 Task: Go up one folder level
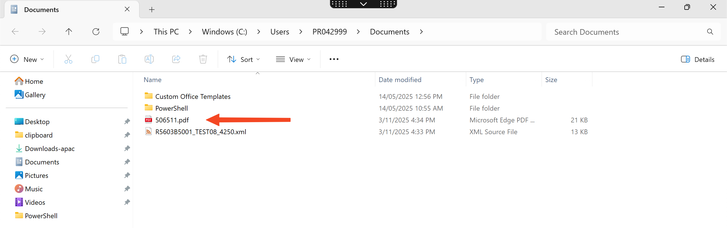click(69, 32)
